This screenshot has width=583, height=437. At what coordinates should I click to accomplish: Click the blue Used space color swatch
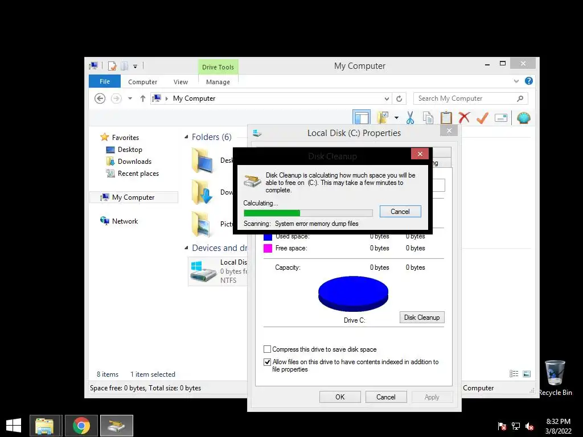click(x=268, y=237)
